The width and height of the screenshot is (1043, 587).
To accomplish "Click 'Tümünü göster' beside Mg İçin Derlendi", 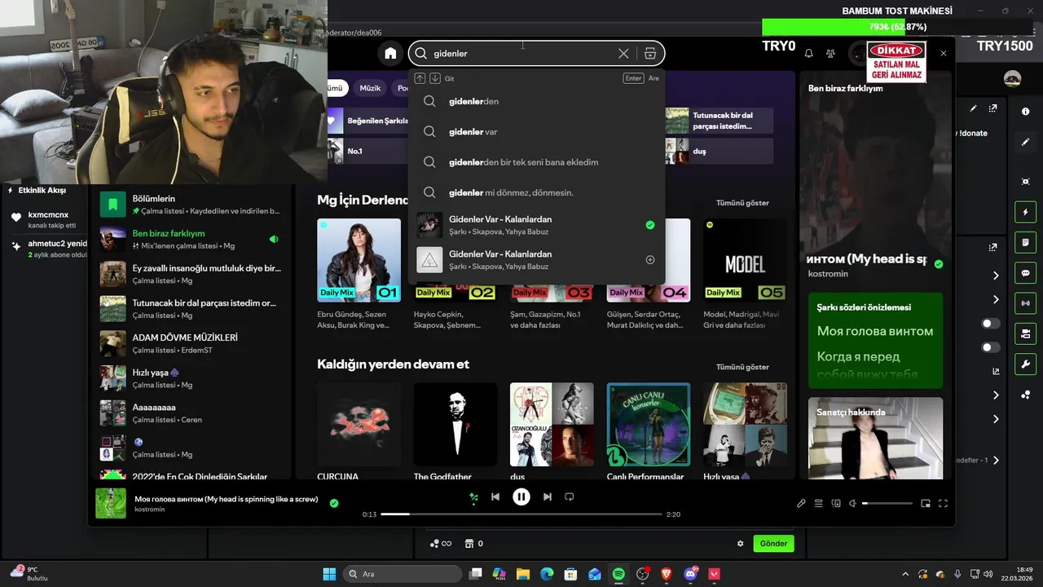I will [742, 203].
